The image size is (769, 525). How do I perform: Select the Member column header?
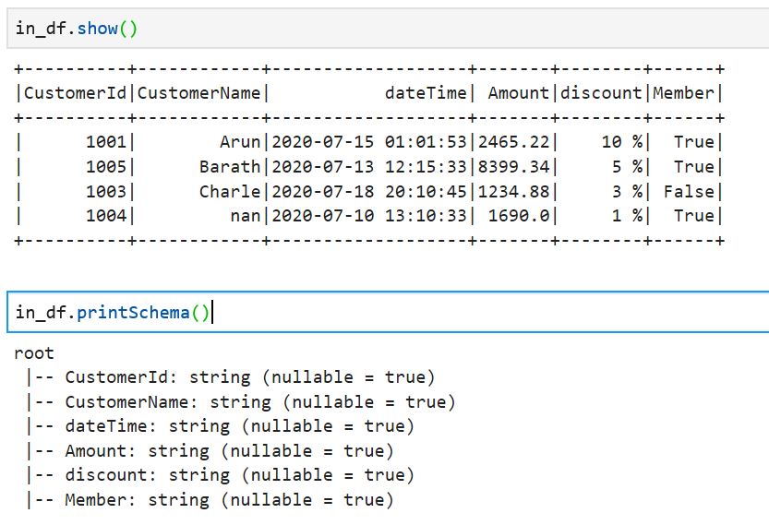pos(683,92)
